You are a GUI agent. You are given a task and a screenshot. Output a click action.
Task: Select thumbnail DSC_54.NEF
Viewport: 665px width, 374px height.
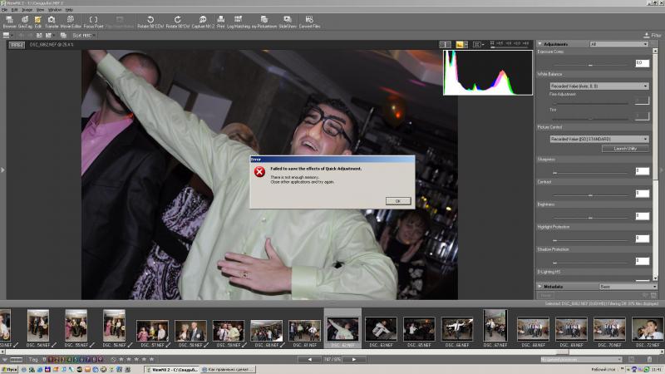coord(38,325)
